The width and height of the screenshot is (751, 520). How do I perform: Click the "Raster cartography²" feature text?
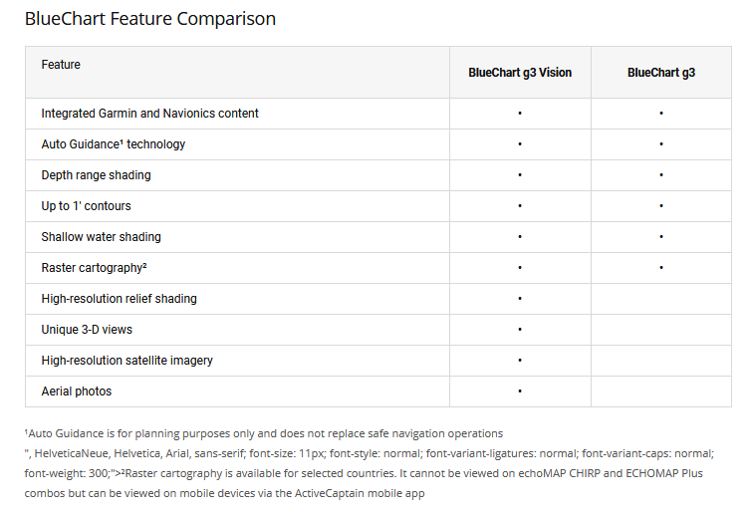(x=94, y=268)
